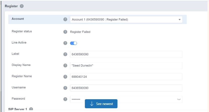Open the Account 1 dropdown
209x112 pixels.
[x=126, y=20]
